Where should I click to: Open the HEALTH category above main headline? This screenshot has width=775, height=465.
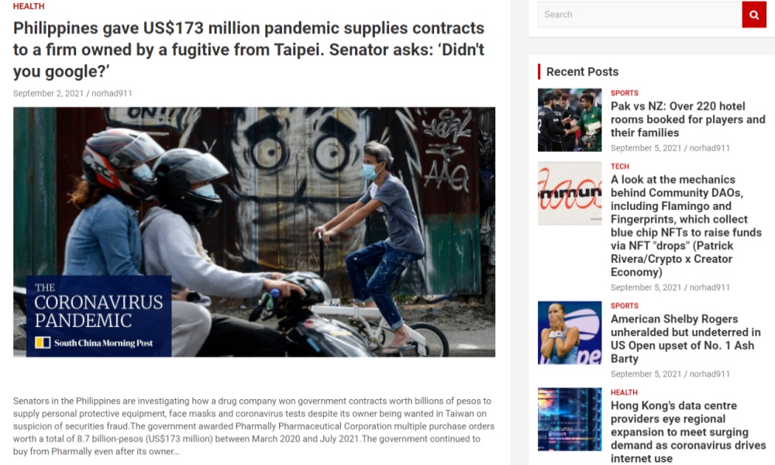tap(29, 6)
